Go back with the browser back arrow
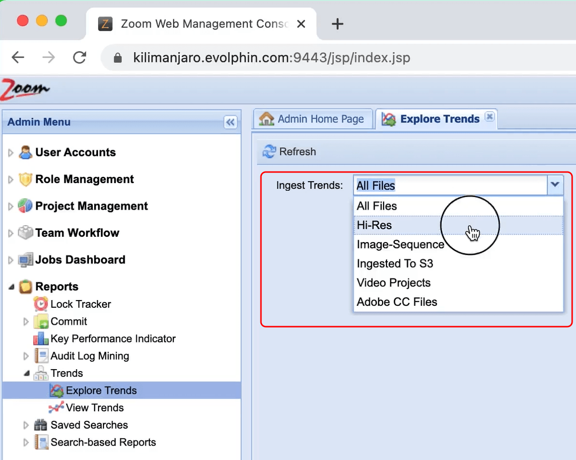 tap(17, 57)
